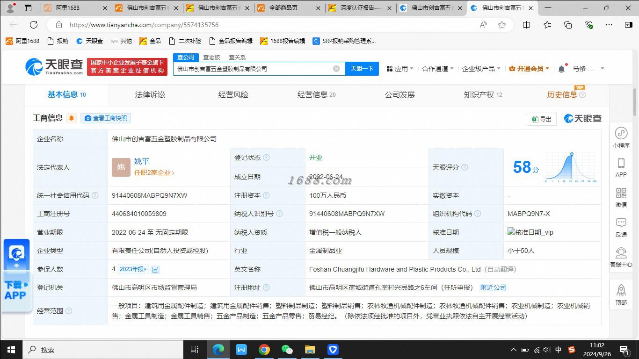This screenshot has width=639, height=359.
Task: Open the 经营信息 tab
Action: click(317, 94)
